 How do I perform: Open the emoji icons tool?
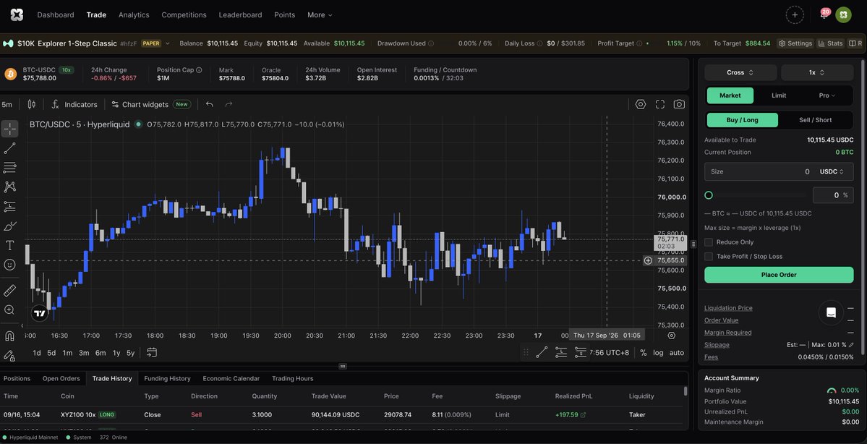(x=9, y=265)
